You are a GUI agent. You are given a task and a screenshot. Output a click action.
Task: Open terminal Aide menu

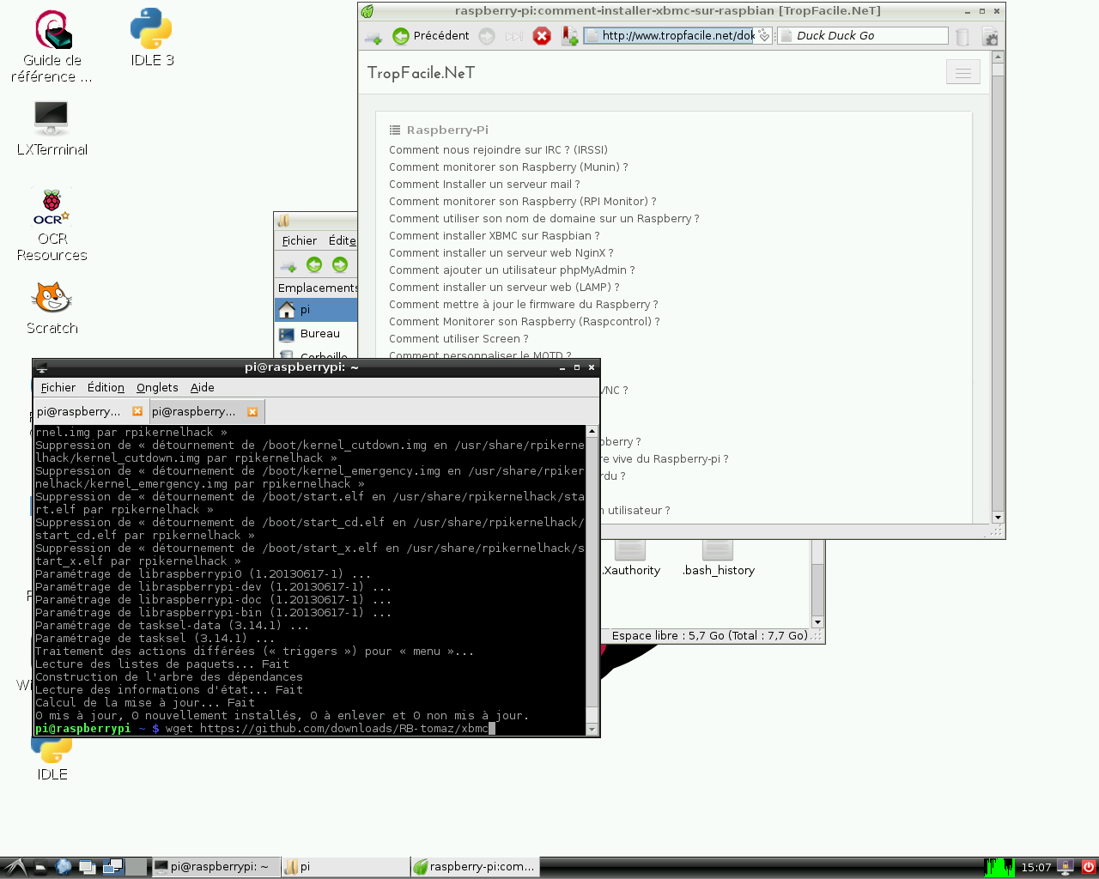coord(202,388)
